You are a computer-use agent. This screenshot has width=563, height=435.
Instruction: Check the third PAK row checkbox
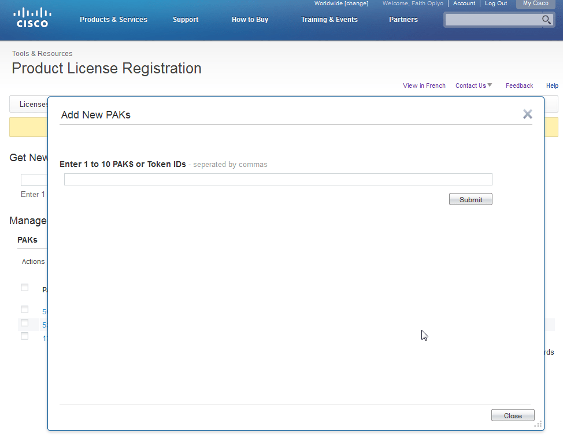point(24,336)
